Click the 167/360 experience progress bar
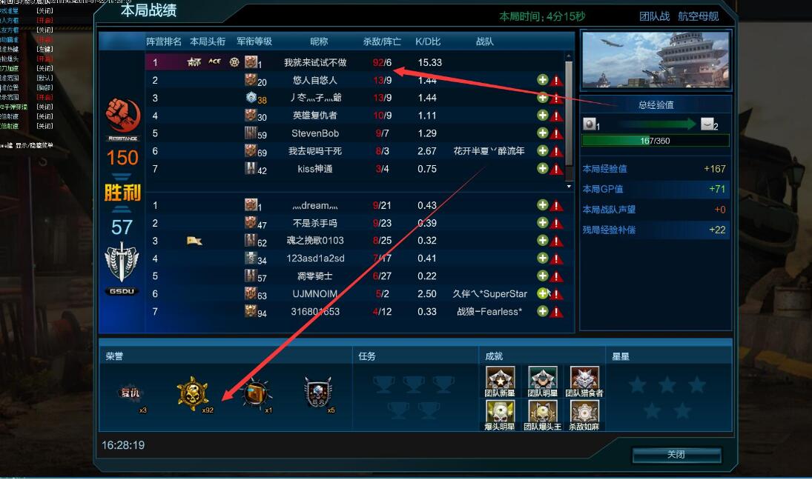This screenshot has height=480, width=812. pyautogui.click(x=655, y=141)
